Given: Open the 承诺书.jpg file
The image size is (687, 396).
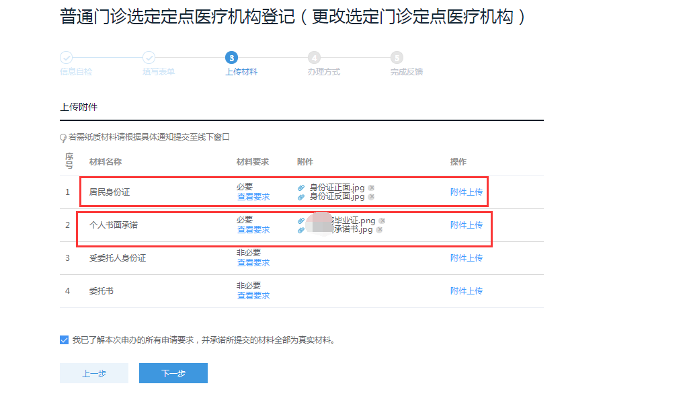Looking at the screenshot, I should pyautogui.click(x=352, y=229).
